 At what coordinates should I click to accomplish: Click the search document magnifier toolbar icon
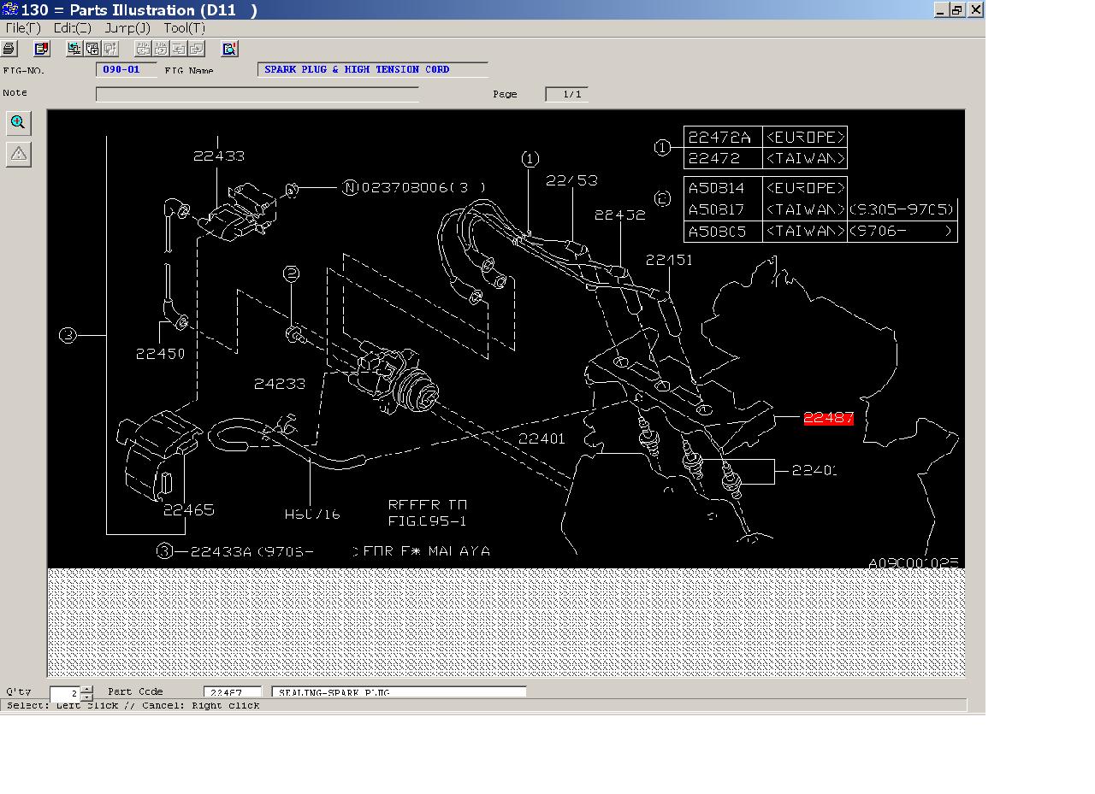pos(229,49)
